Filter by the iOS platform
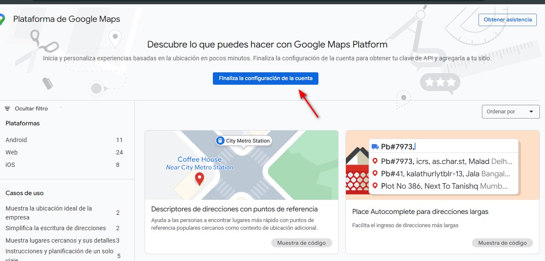The height and width of the screenshot is (261, 545). pos(10,165)
